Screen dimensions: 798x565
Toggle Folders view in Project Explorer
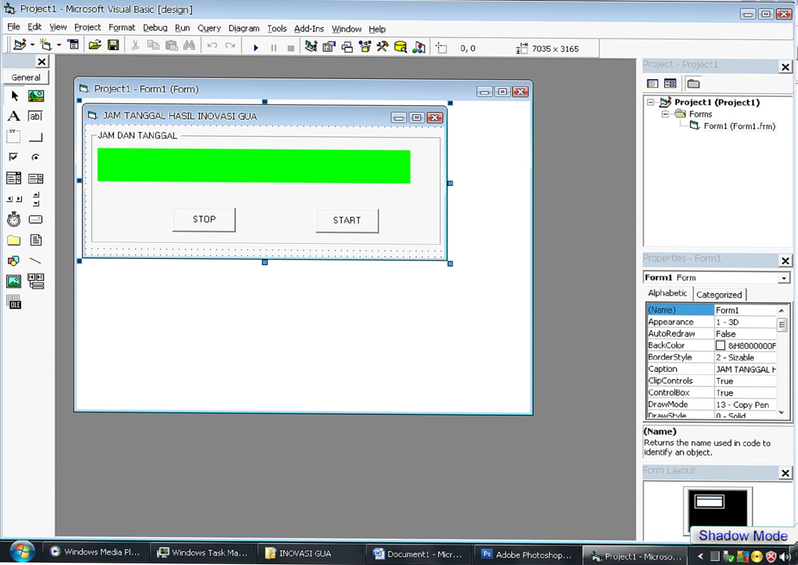[693, 83]
